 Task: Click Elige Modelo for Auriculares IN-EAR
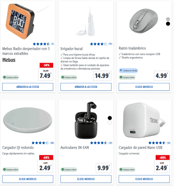86,179
